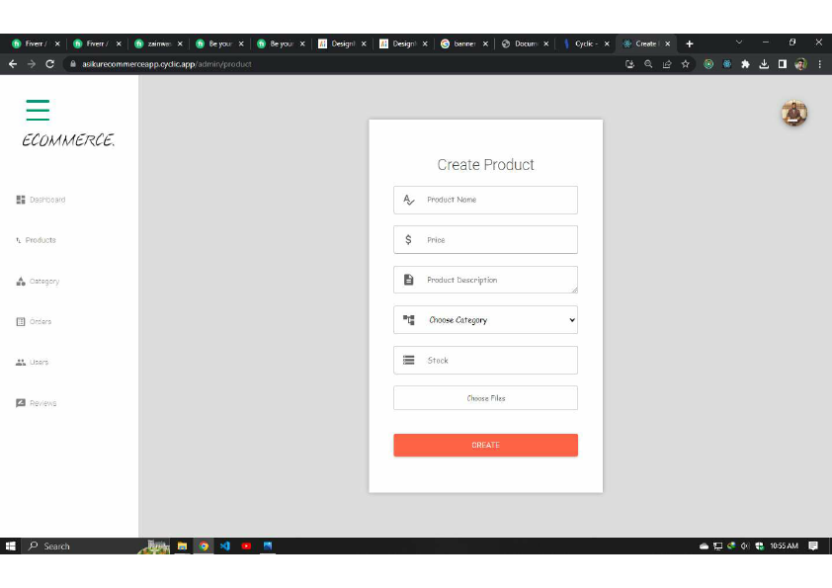This screenshot has height=588, width=832.
Task: Focus the Product Description textarea
Action: click(x=485, y=280)
